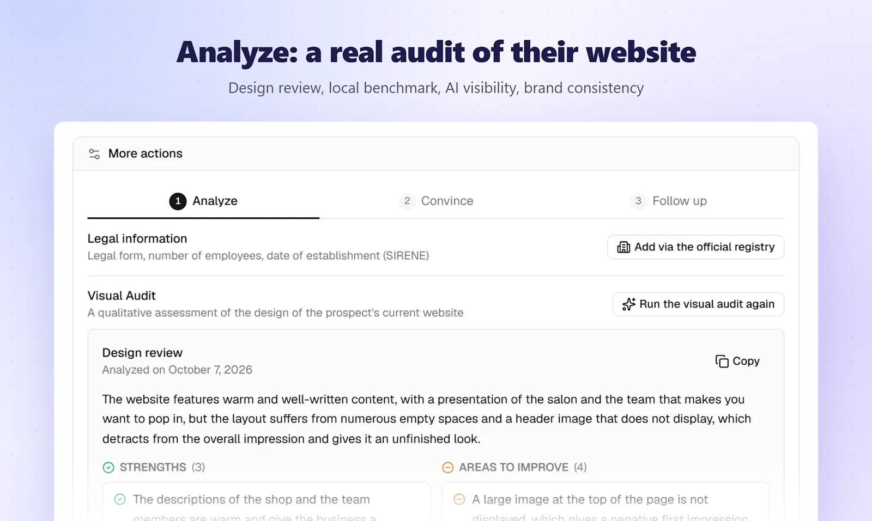Click the large image not displayed card

[605, 501]
